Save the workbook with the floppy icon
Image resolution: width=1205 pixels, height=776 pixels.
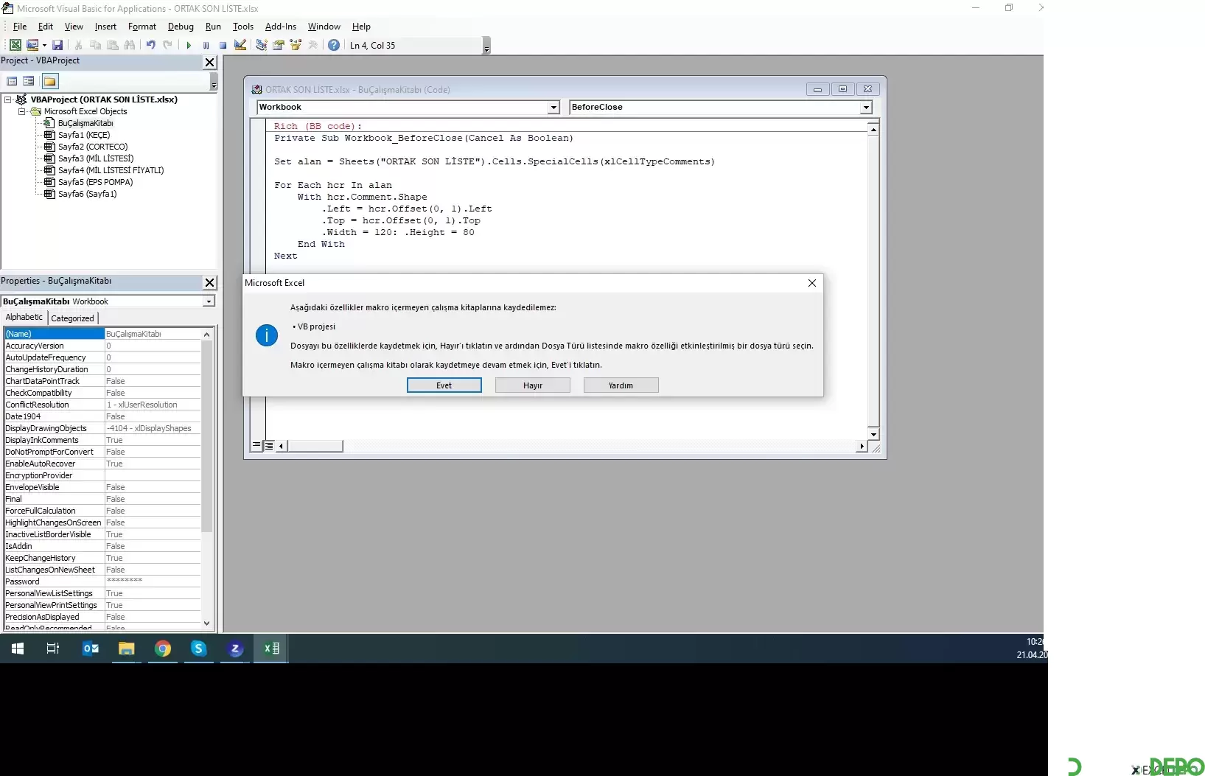57,45
